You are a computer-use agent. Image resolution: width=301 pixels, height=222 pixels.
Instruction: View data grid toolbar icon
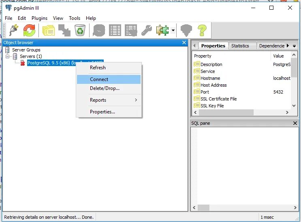click(115, 30)
